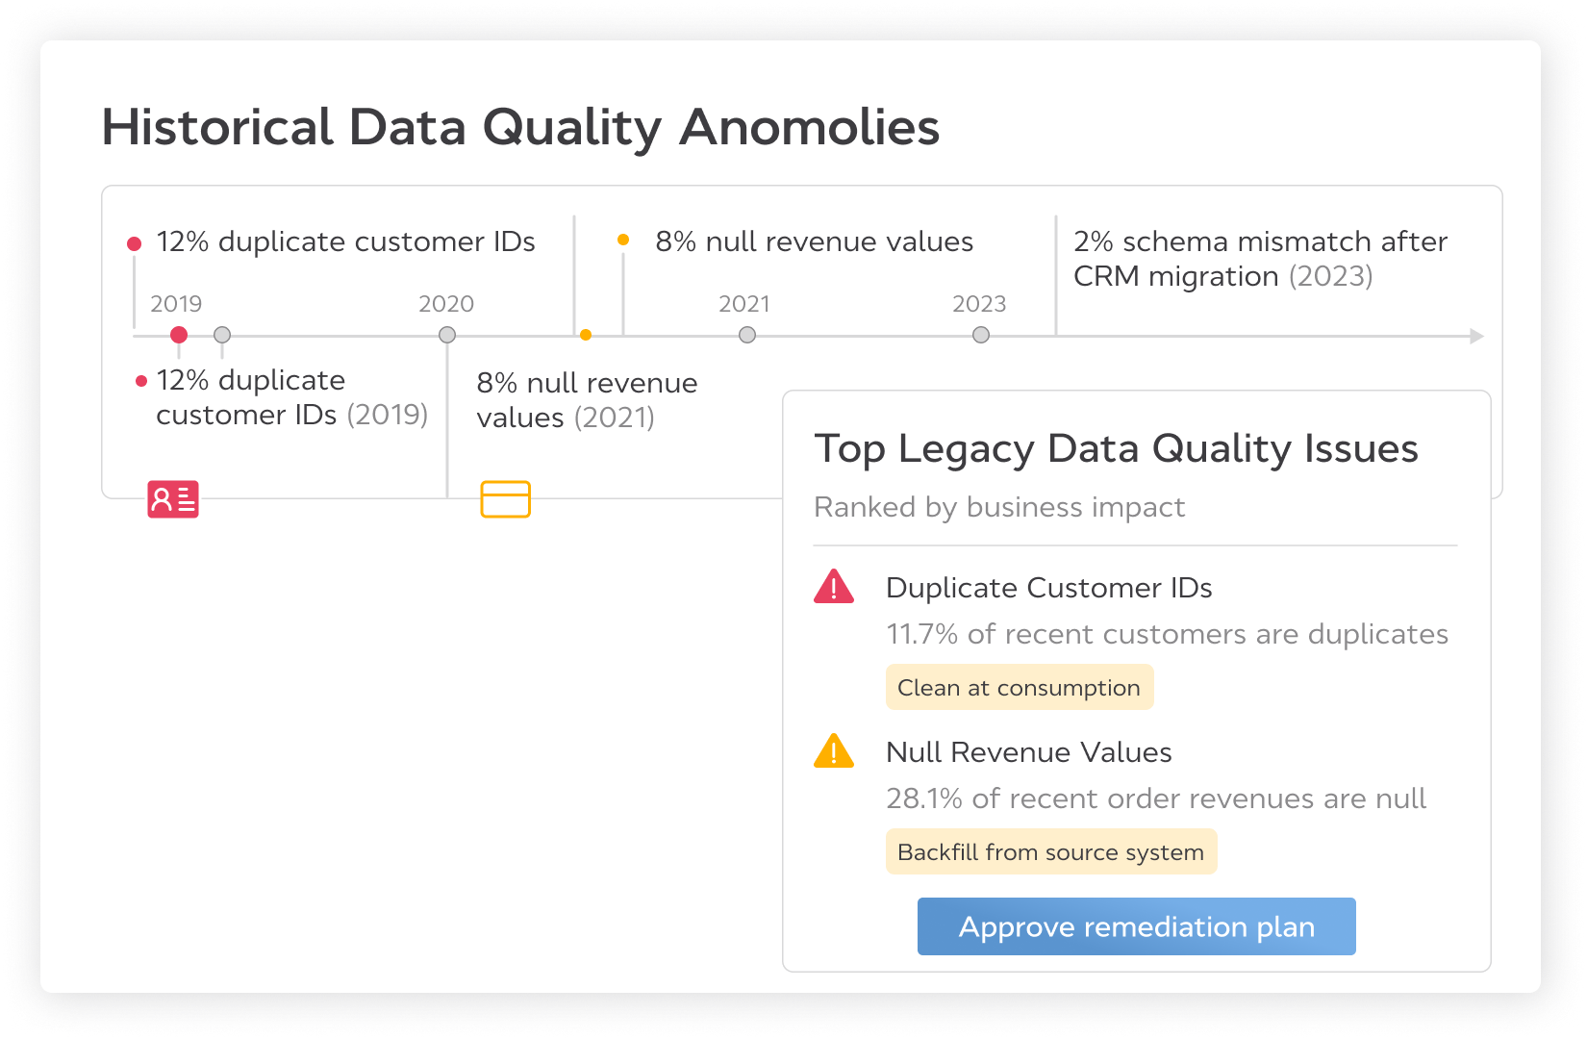Click the red warning triangle icon
This screenshot has width=1587, height=1039.
[834, 587]
